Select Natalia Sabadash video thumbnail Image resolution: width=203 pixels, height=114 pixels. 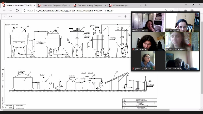(148, 22)
